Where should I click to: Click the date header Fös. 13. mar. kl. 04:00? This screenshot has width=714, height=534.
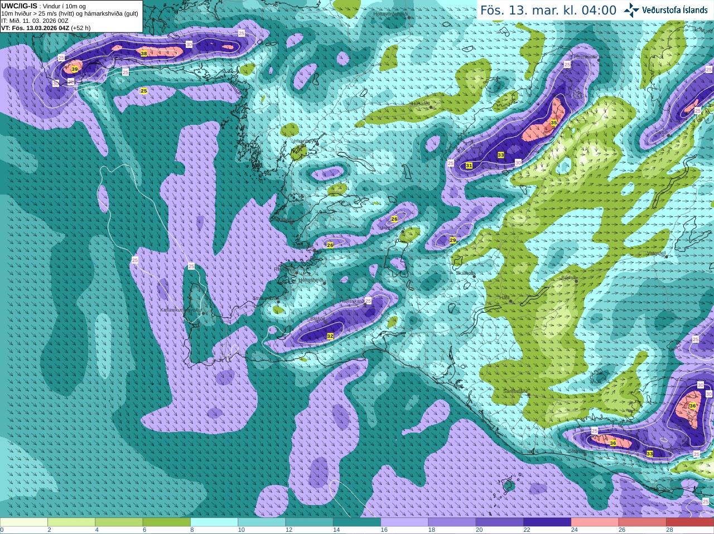coord(548,10)
